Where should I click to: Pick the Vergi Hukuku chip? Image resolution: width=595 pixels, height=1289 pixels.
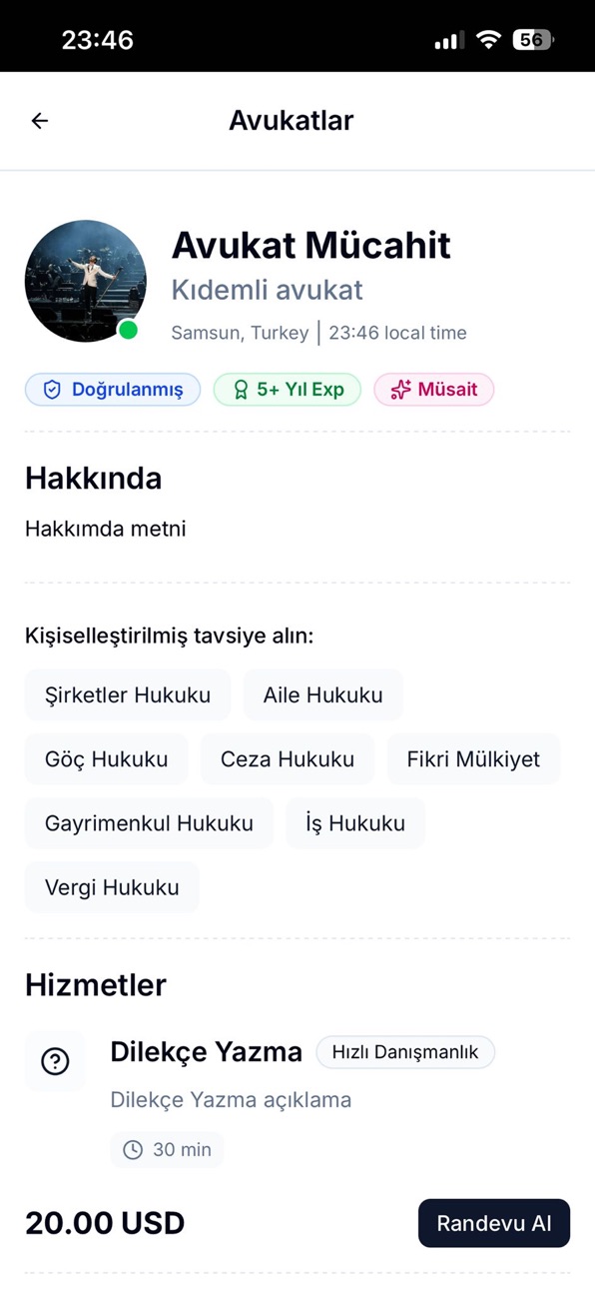pyautogui.click(x=112, y=887)
